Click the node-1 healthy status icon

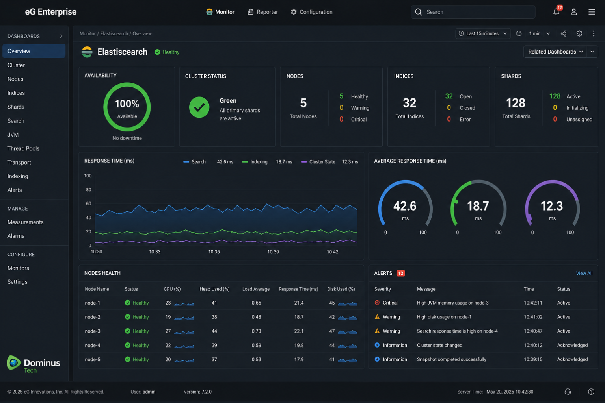pyautogui.click(x=127, y=303)
